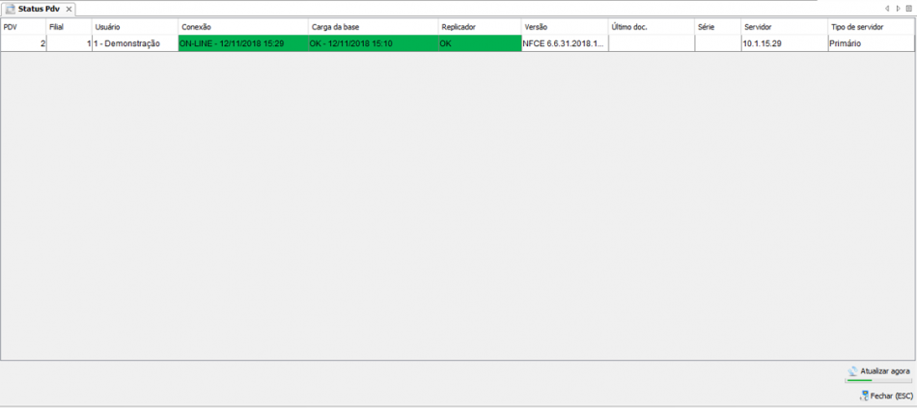Click the Replicador column header
This screenshot has width=917, height=408.
tap(479, 27)
